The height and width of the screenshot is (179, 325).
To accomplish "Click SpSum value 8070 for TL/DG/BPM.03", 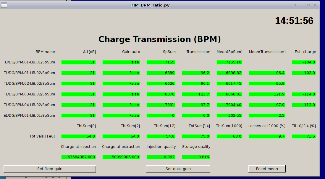I will click(161, 94).
